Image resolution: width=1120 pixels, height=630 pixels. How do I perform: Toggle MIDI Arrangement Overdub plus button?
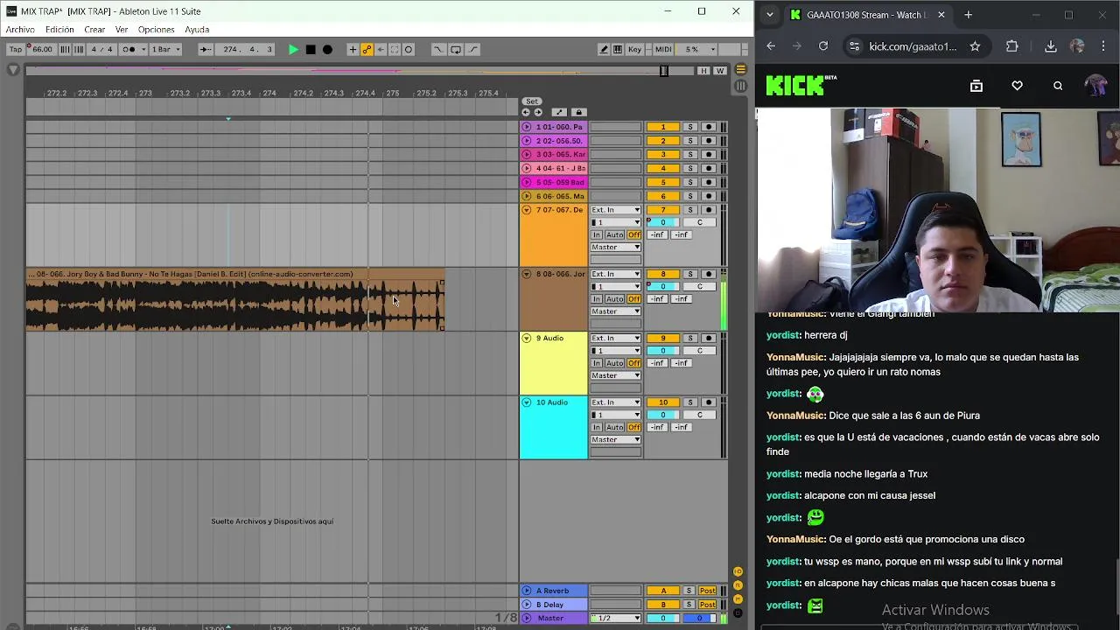[x=353, y=49]
